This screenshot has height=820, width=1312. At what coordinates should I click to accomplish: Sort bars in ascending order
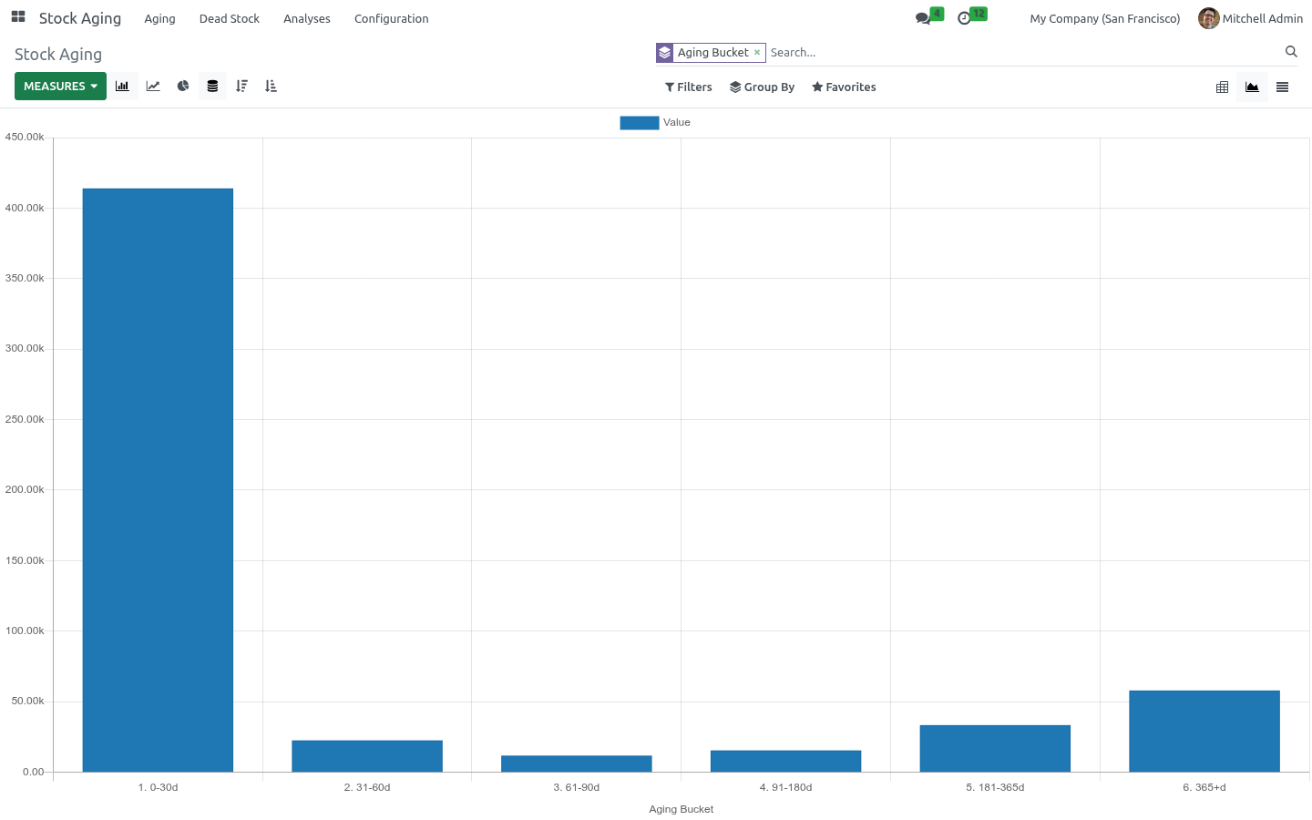(x=271, y=87)
